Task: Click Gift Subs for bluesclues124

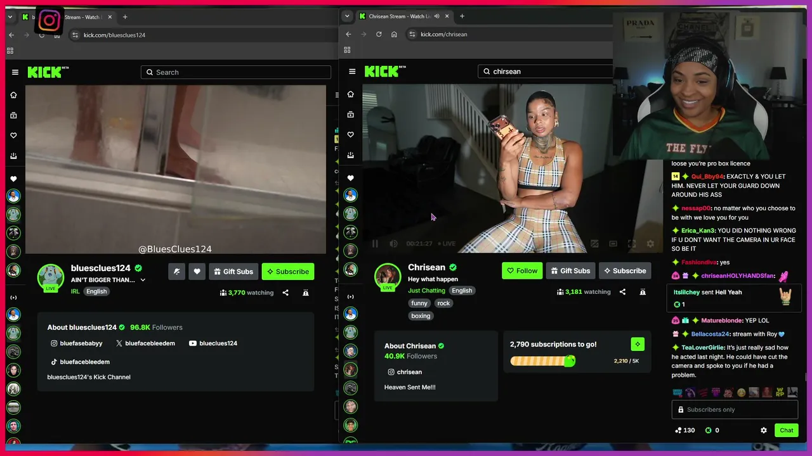Action: coord(233,272)
